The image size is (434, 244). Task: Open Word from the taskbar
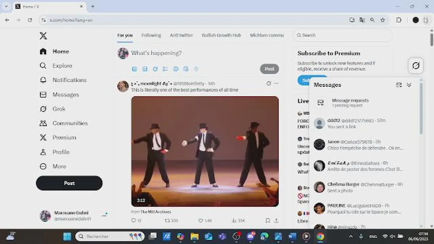coord(292,236)
